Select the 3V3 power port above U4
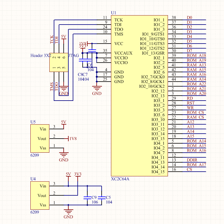This screenshot has height=224, width=224. coord(78,175)
